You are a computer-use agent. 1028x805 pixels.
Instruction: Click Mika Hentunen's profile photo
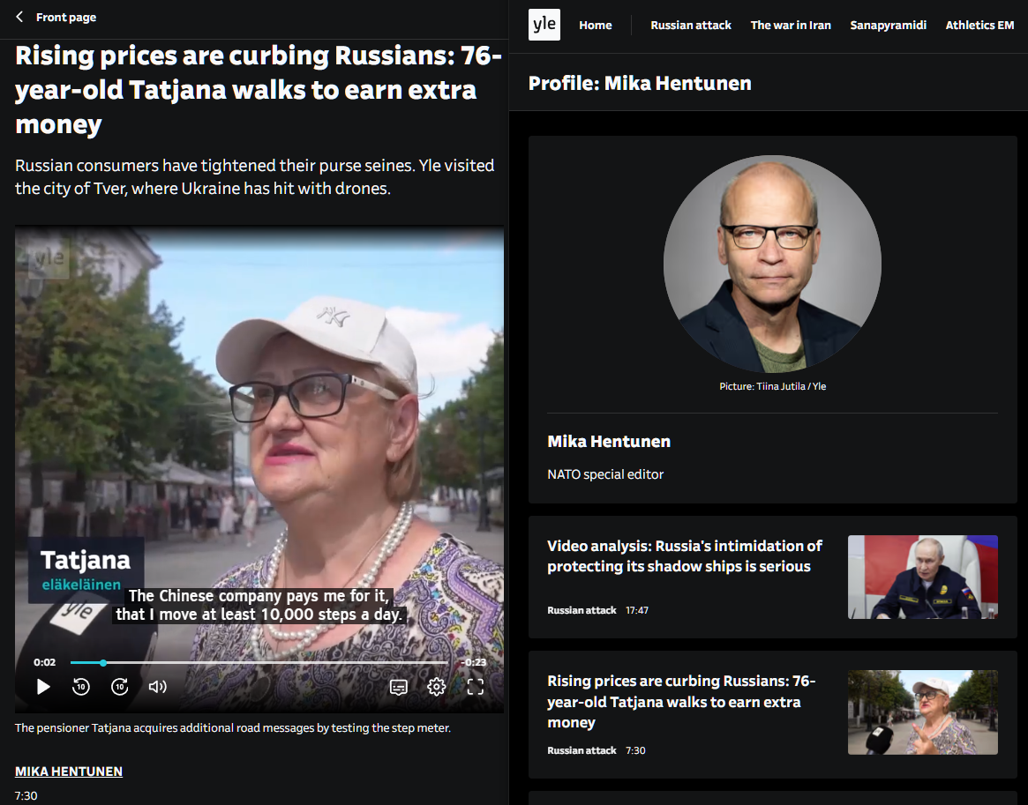(772, 264)
